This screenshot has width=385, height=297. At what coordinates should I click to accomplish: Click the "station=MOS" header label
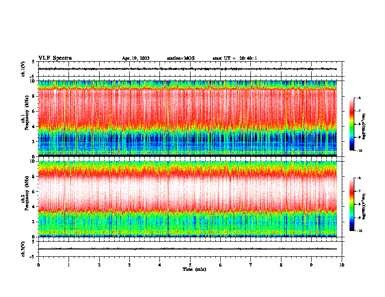tap(181, 58)
